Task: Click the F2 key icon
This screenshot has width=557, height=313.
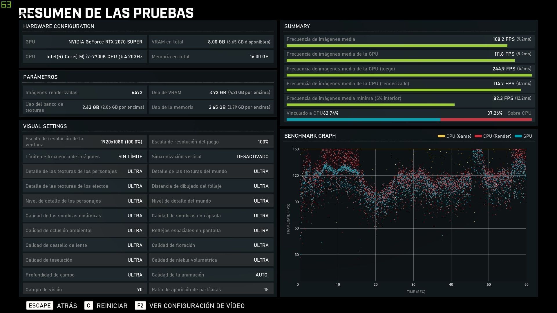Action: pos(140,305)
